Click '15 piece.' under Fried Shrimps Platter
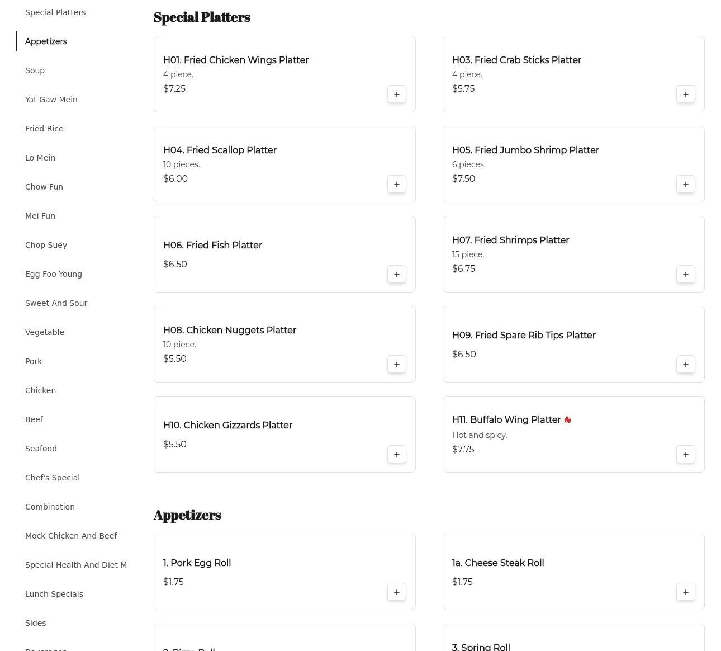721x651 pixels. 468,254
